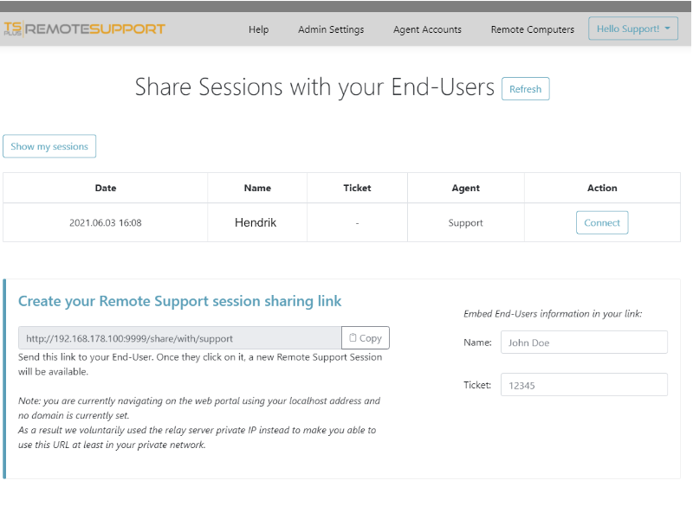Navigate to Remote Computers
This screenshot has height=519, width=693.
(x=533, y=29)
